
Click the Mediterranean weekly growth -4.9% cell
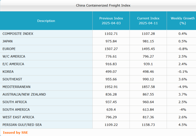(183, 87)
